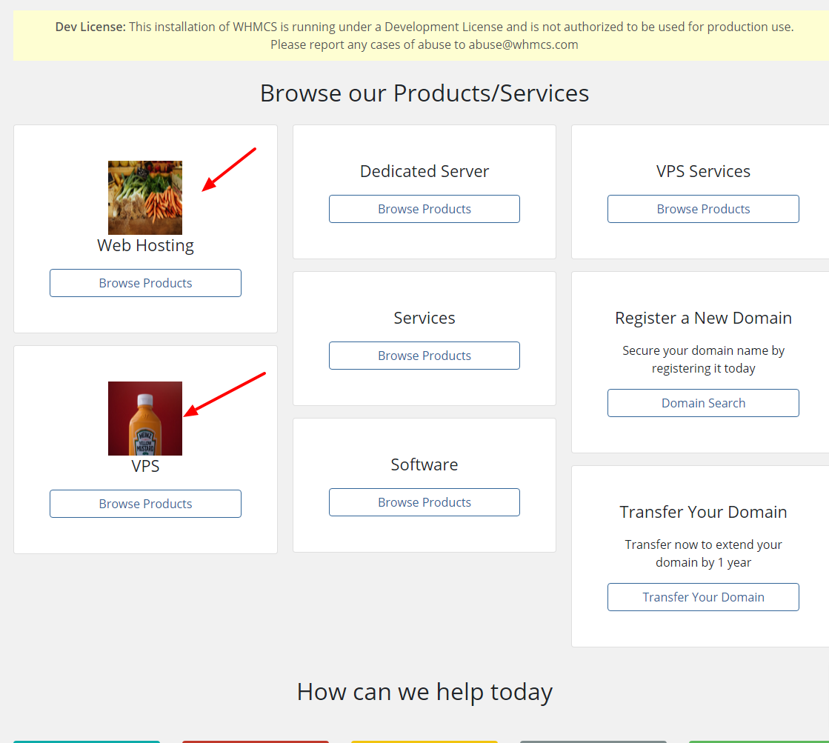Click the Services card heading
829x743 pixels.
(x=424, y=318)
